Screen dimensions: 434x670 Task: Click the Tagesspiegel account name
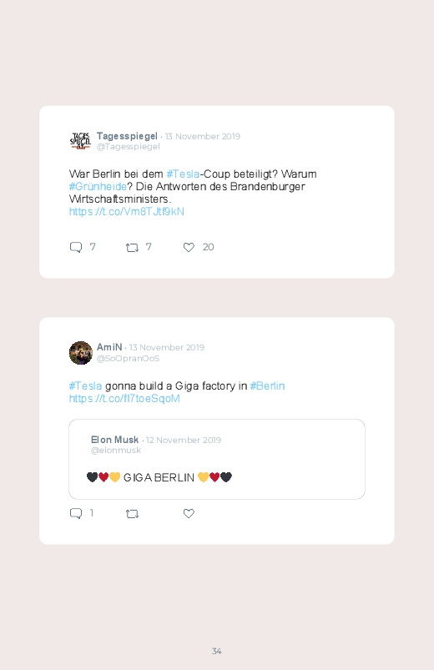(127, 136)
